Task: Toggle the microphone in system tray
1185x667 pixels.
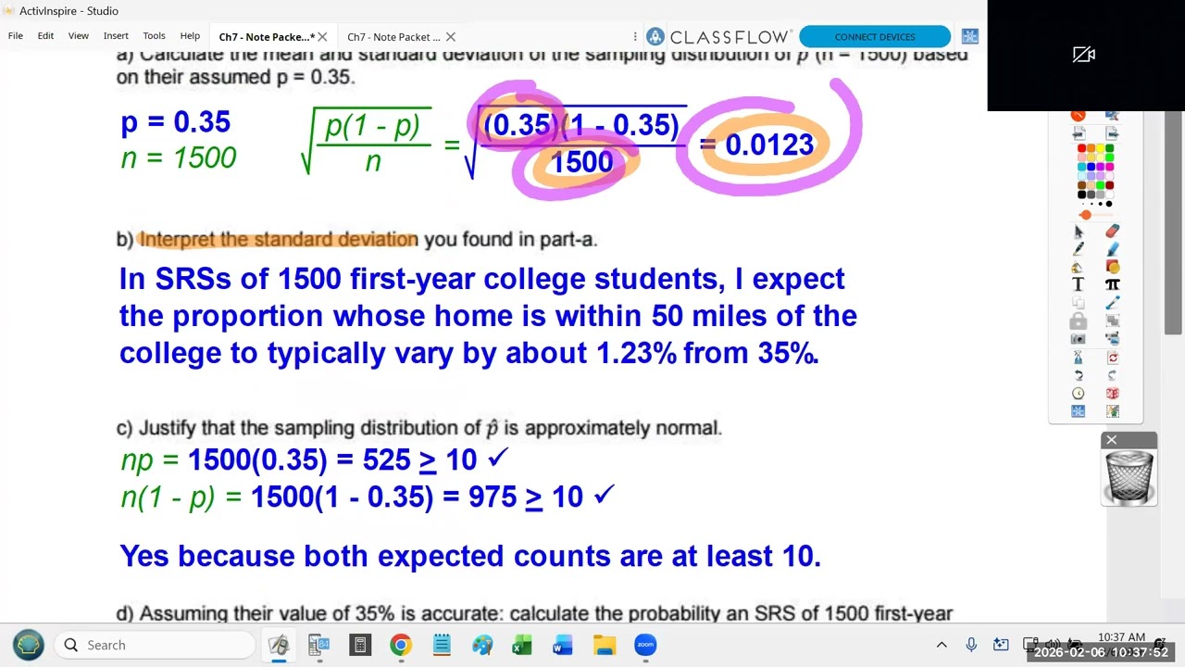Action: click(x=971, y=645)
